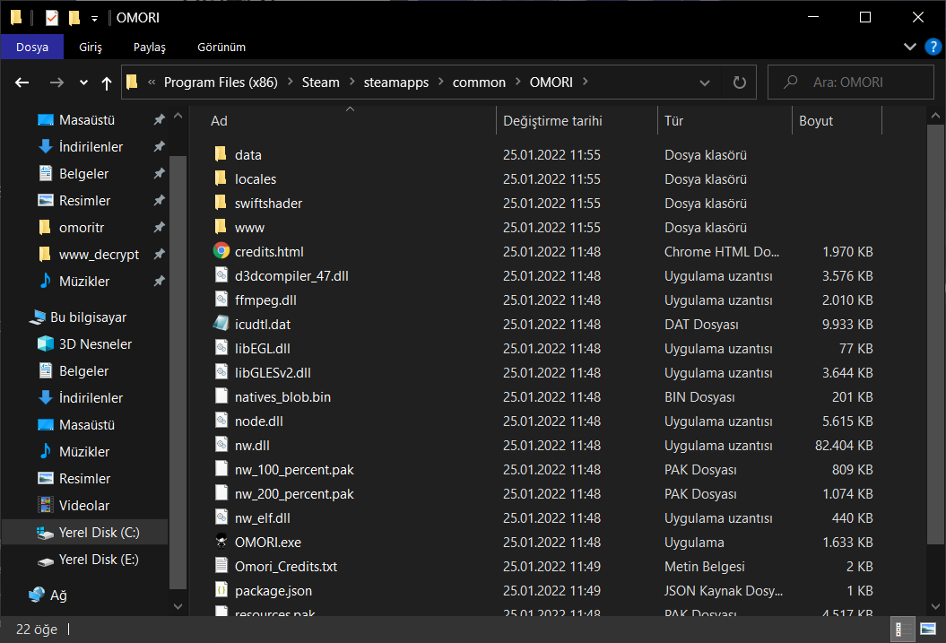Open the Giriş ribbon tab

click(91, 47)
